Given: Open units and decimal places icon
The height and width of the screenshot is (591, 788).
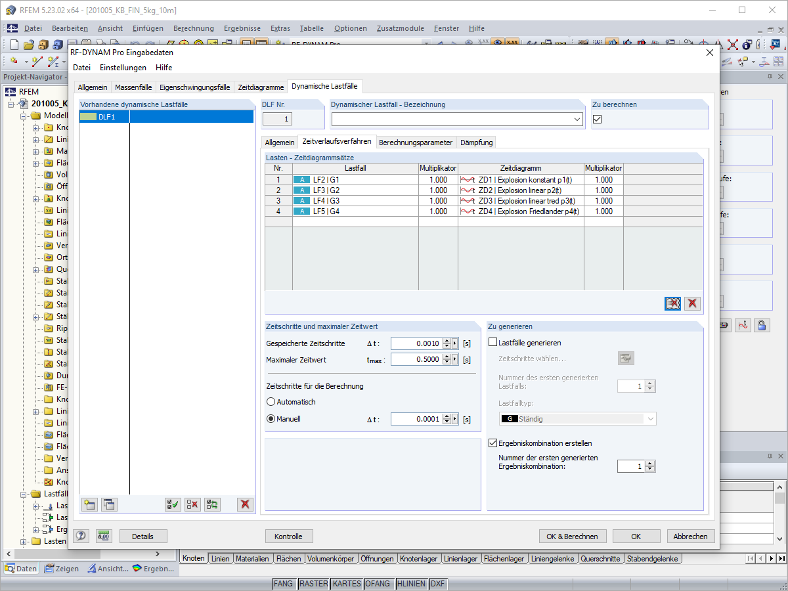Looking at the screenshot, I should [104, 536].
